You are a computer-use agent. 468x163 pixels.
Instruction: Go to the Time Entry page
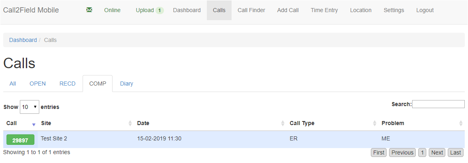pyautogui.click(x=324, y=10)
